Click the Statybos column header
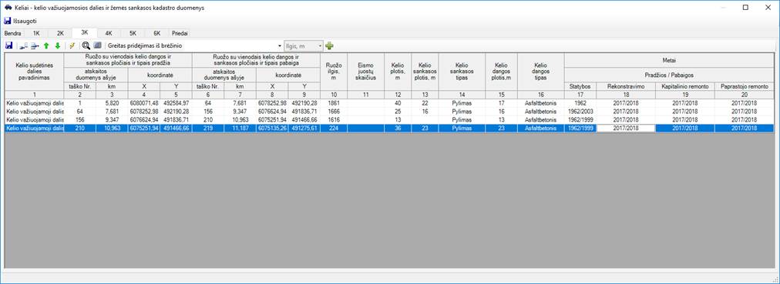This screenshot has width=780, height=284. point(580,87)
